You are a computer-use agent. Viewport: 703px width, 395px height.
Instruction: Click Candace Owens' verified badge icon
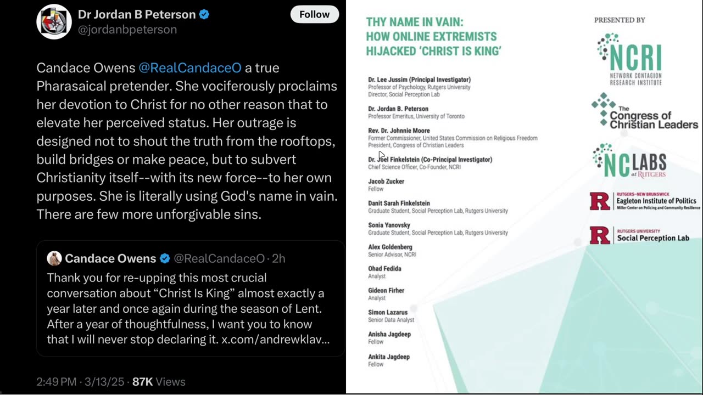point(165,258)
